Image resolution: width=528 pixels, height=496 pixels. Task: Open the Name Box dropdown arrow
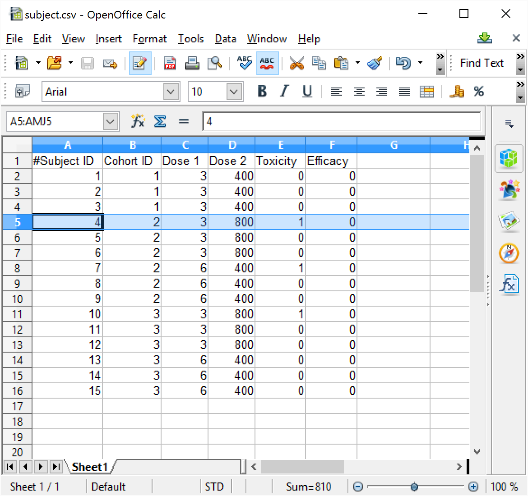coord(111,121)
